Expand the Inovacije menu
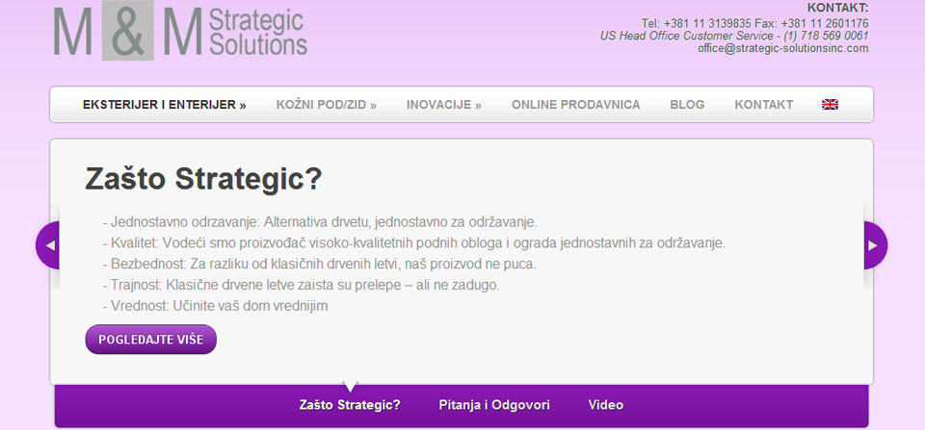 click(443, 105)
